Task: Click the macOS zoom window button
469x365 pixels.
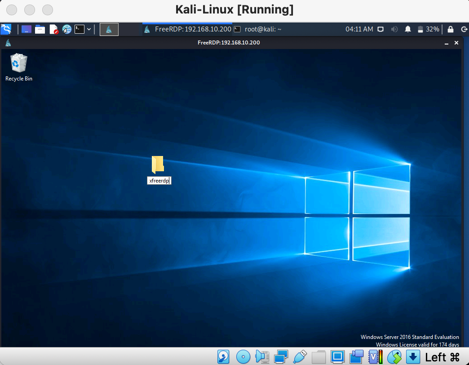Action: [48, 9]
